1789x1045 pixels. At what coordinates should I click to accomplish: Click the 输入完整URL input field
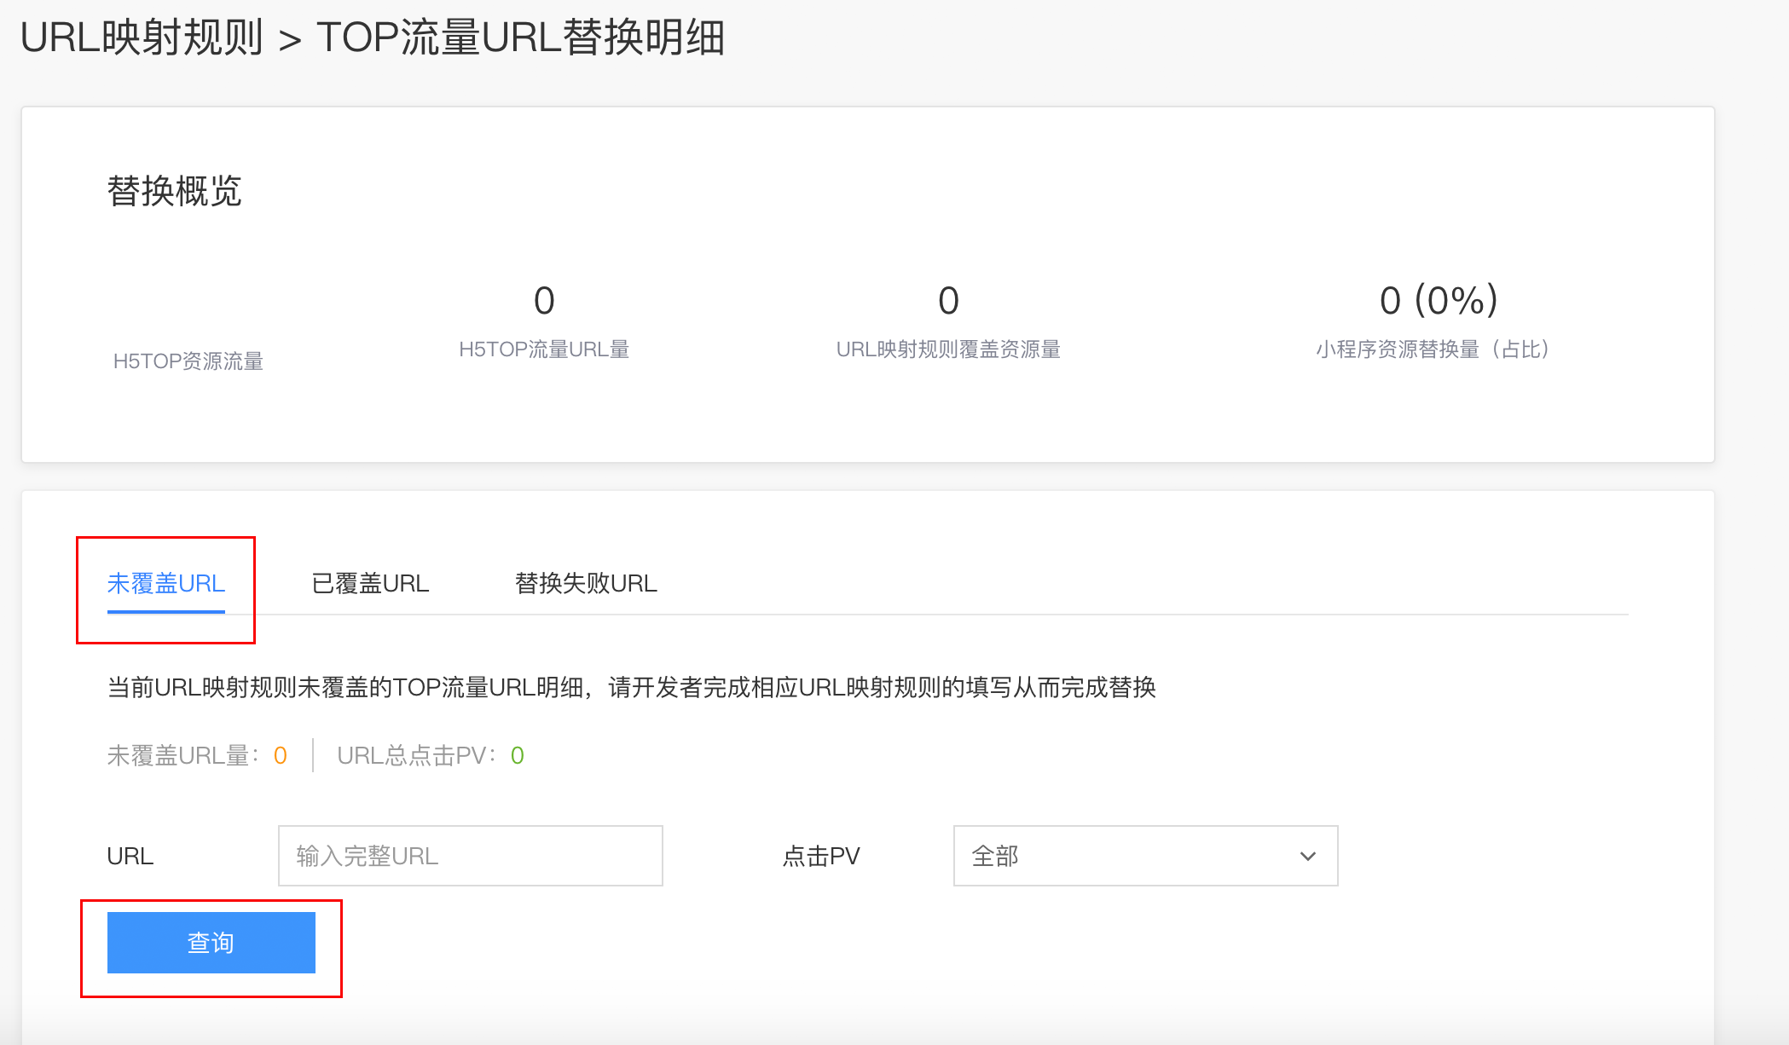(x=470, y=856)
